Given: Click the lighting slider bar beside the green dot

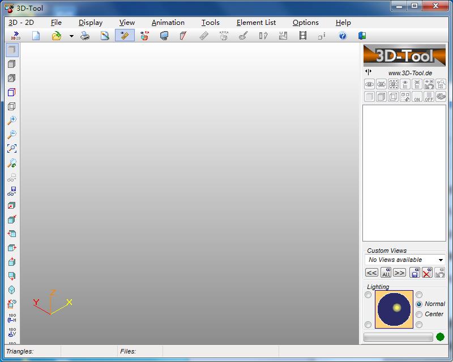Looking at the screenshot, I should (398, 337).
